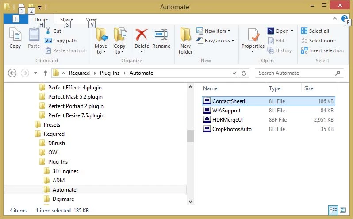353x219 pixels.
Task: Select the WIASupport file
Action: [x=269, y=111]
